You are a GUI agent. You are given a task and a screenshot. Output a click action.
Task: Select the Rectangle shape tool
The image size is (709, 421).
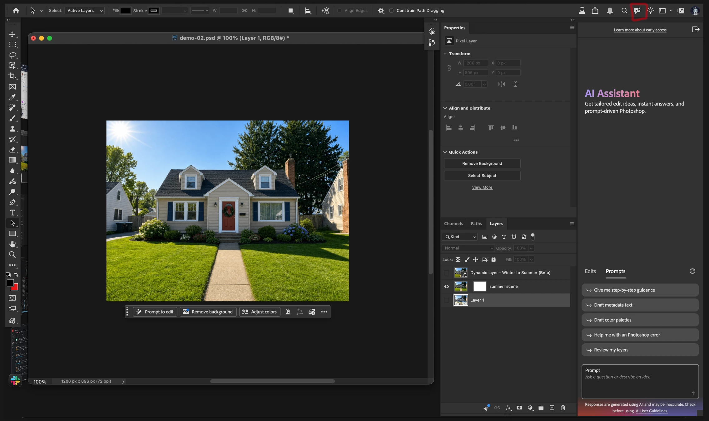point(12,234)
